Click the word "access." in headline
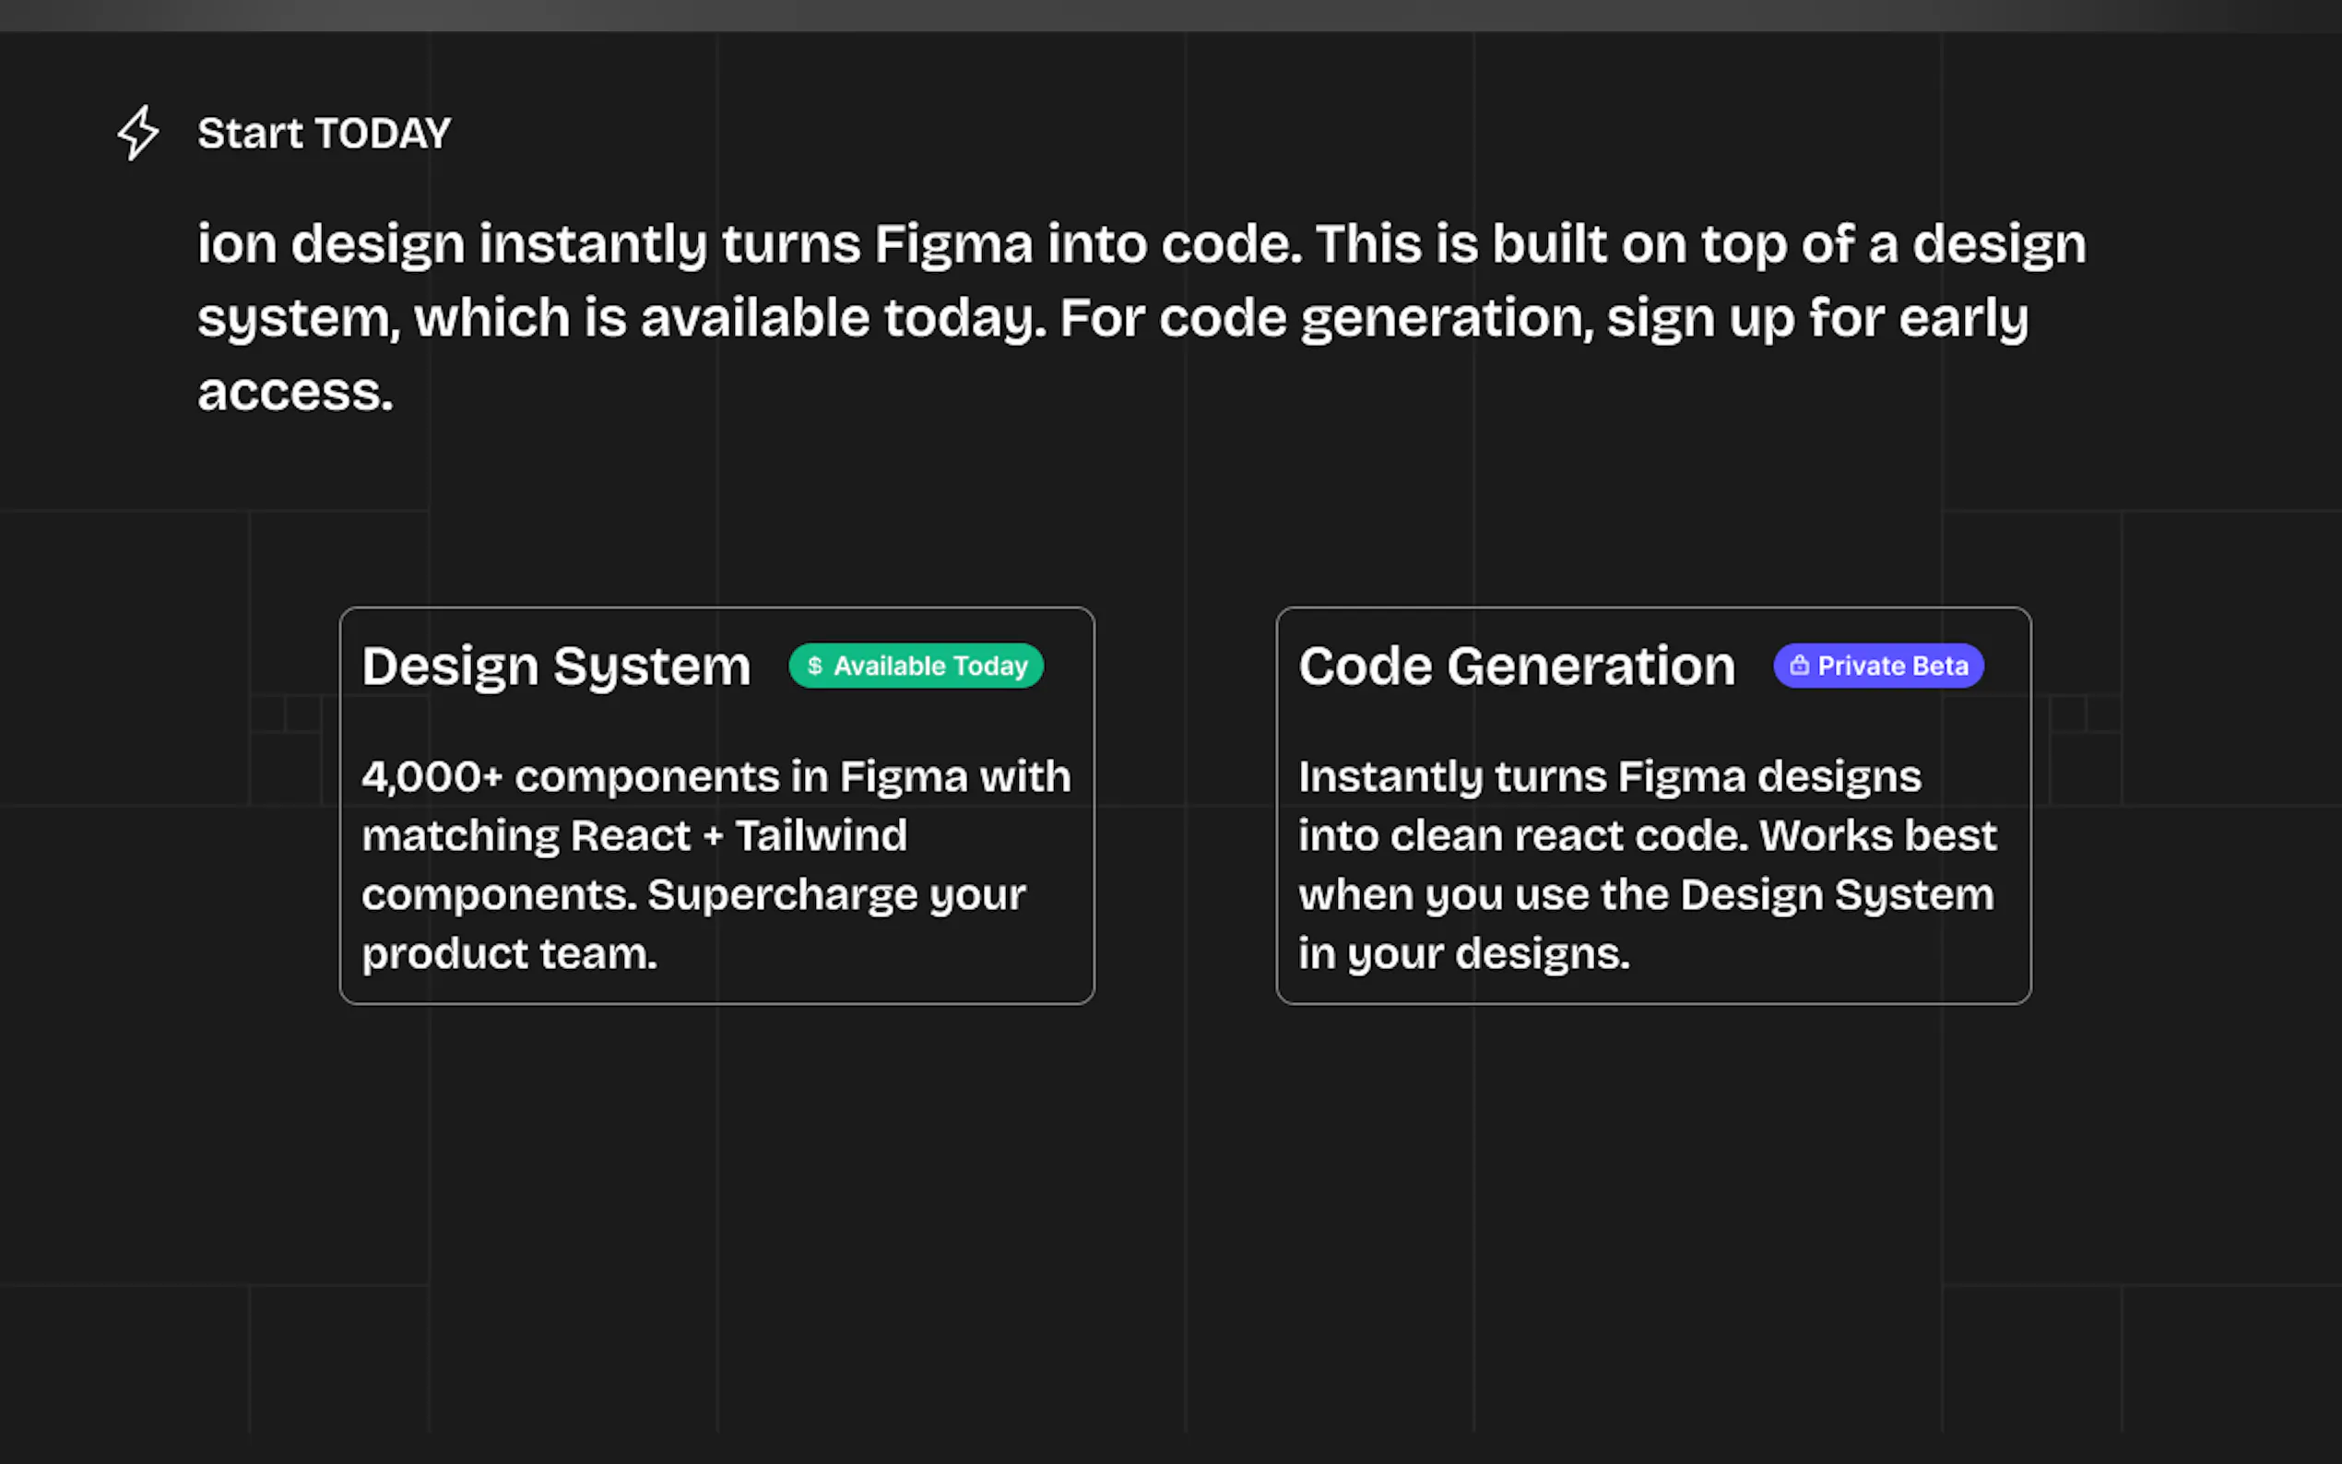The image size is (2342, 1464). 295,392
